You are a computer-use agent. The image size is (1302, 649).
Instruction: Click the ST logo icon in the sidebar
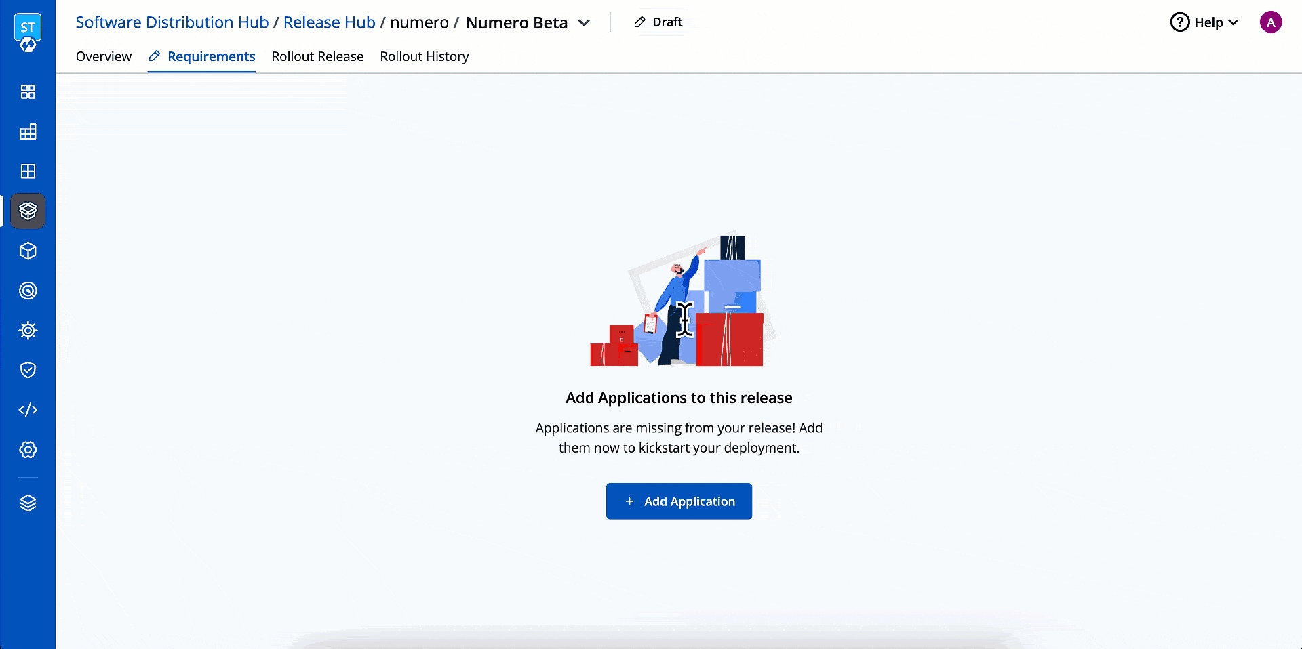click(28, 33)
